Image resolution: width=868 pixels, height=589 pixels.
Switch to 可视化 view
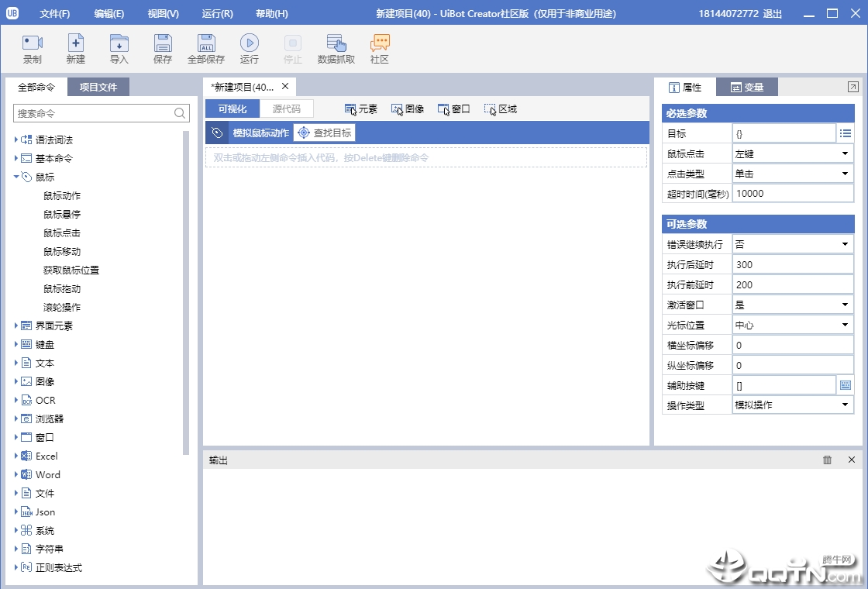[232, 109]
